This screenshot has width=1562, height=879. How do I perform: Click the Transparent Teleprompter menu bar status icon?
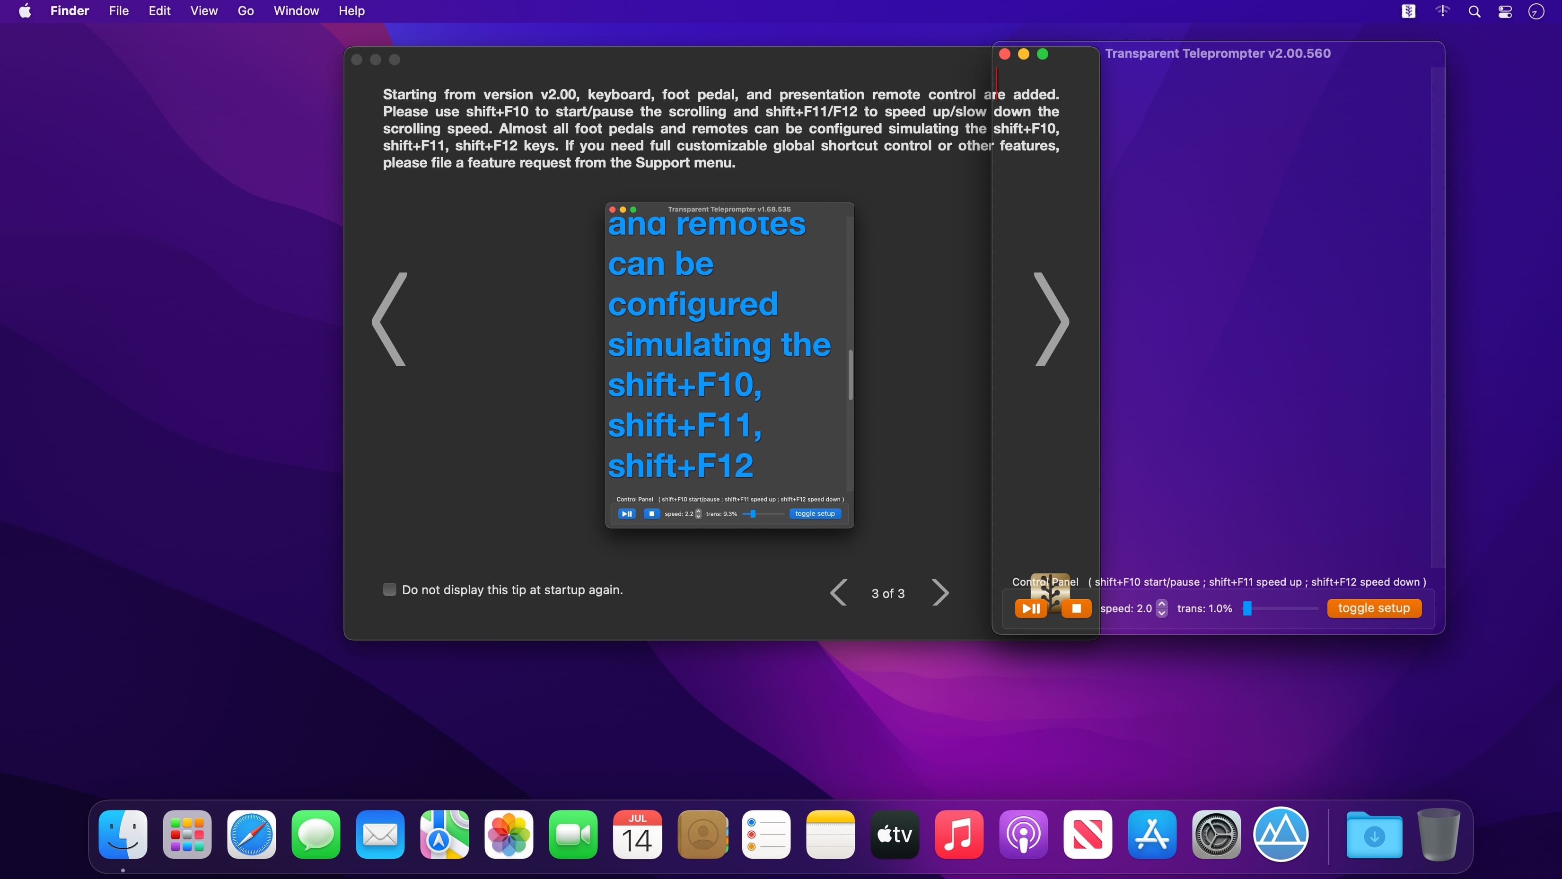1409,11
